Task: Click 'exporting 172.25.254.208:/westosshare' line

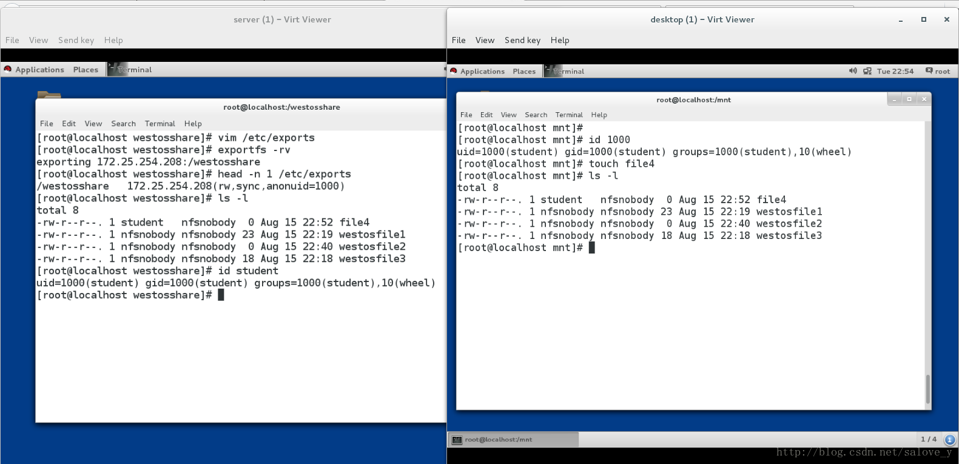Action: (148, 162)
